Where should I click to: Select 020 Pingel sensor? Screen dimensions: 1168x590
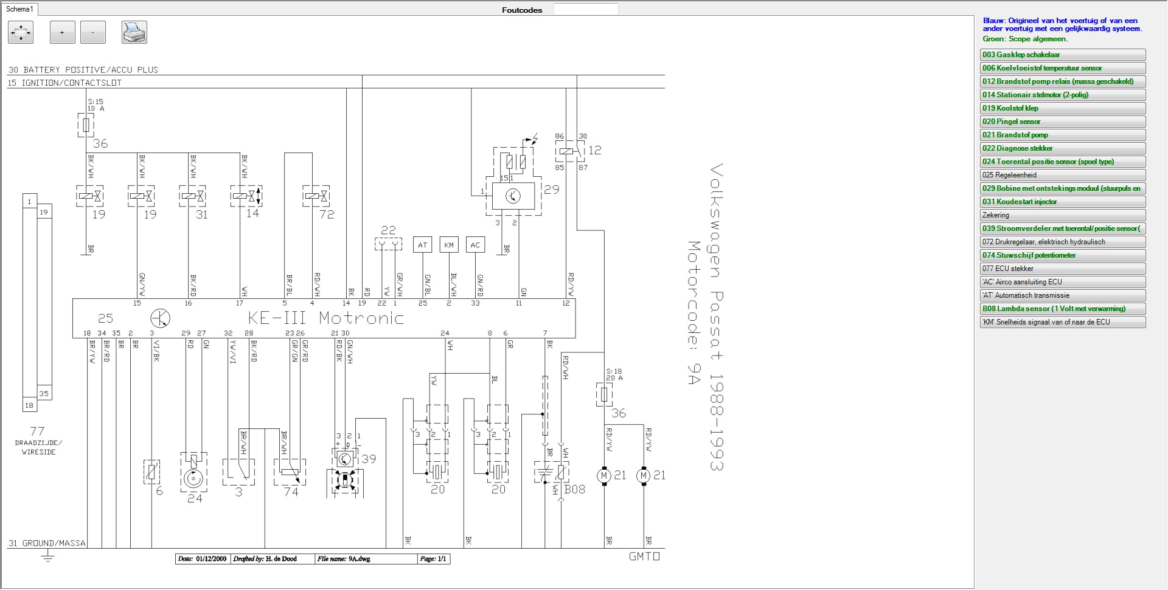point(1062,122)
